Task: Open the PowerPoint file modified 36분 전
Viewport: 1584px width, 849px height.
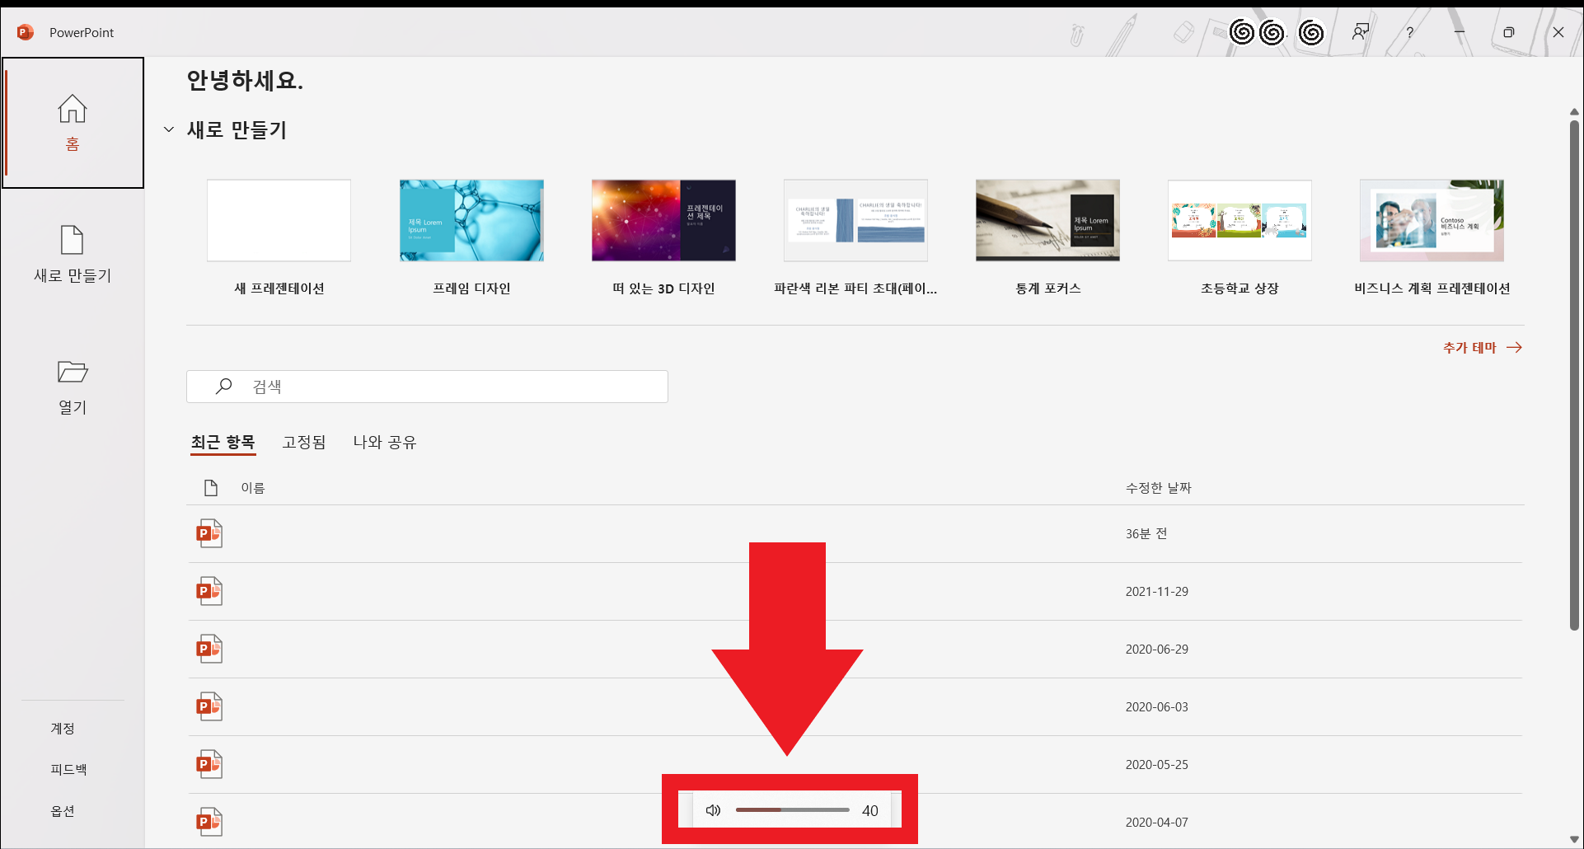Action: pyautogui.click(x=855, y=533)
